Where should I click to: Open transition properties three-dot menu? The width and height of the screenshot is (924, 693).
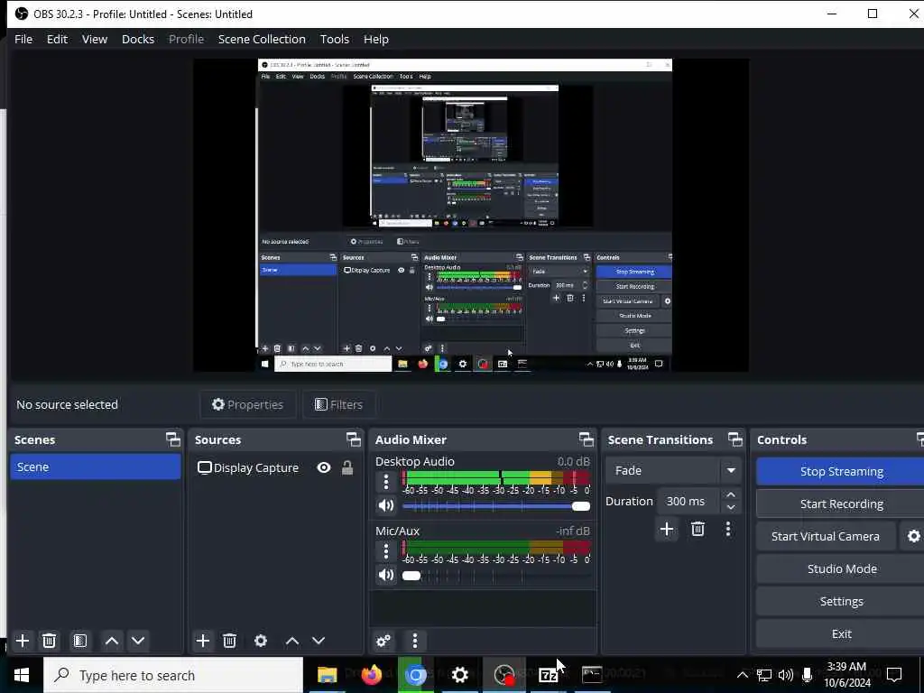coord(728,529)
